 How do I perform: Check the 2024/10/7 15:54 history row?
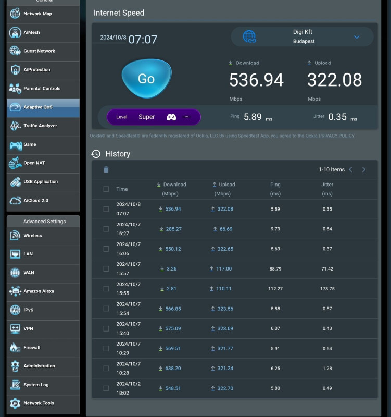[106, 309]
